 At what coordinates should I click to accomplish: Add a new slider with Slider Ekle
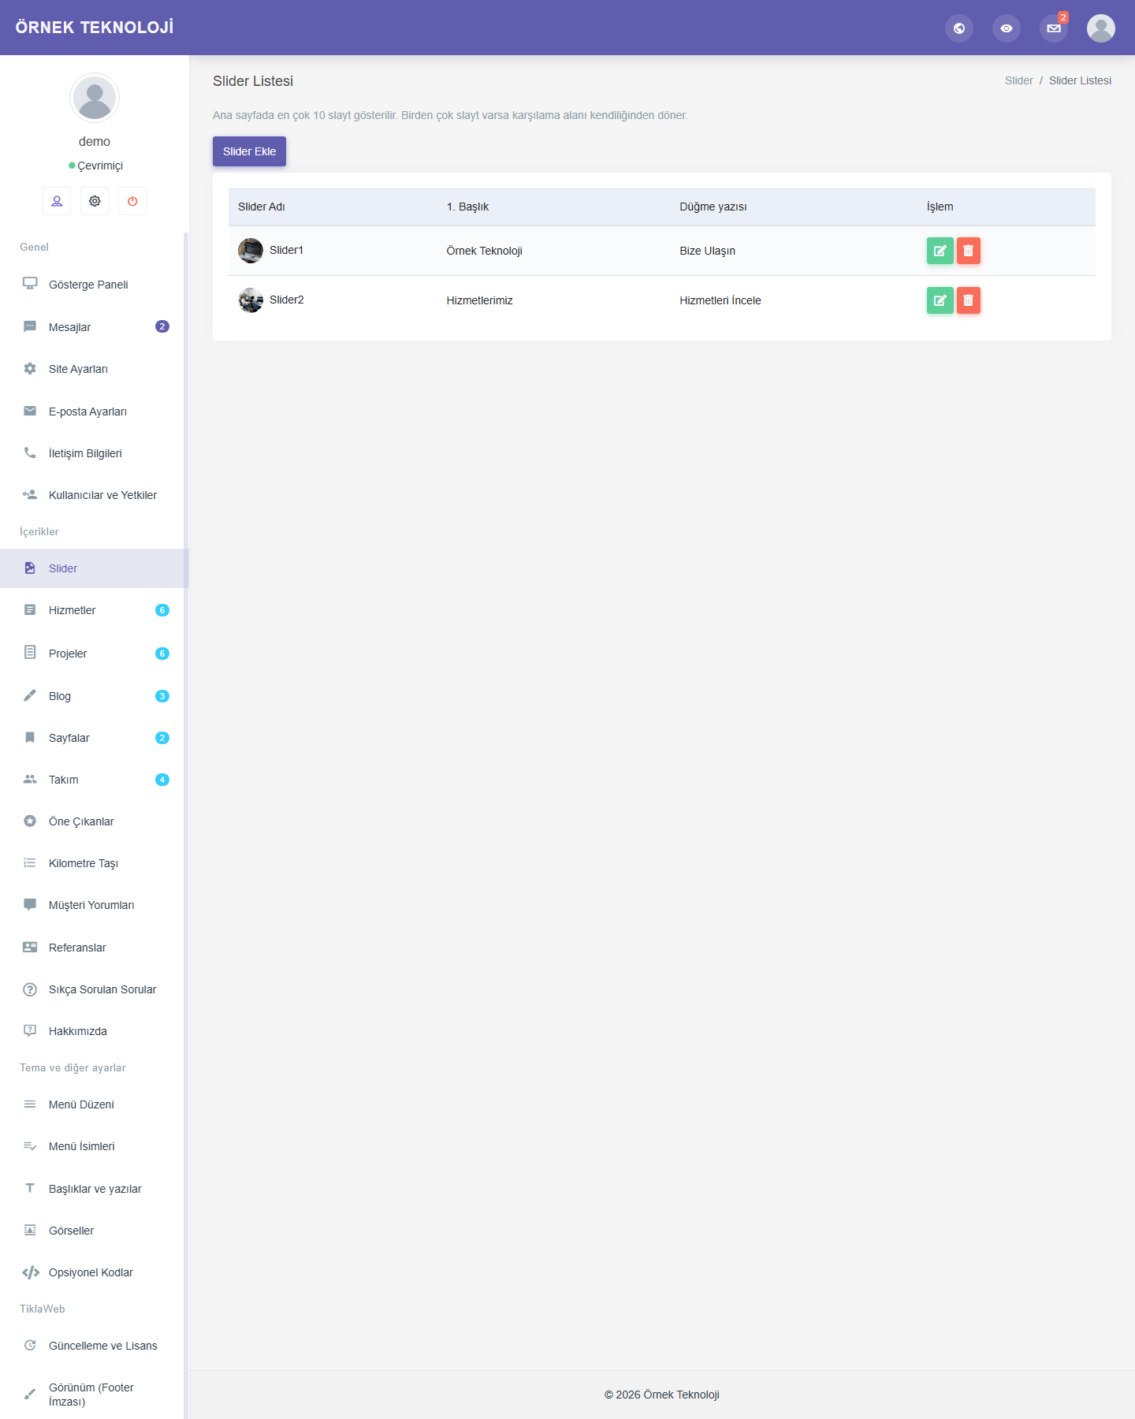[x=249, y=151]
